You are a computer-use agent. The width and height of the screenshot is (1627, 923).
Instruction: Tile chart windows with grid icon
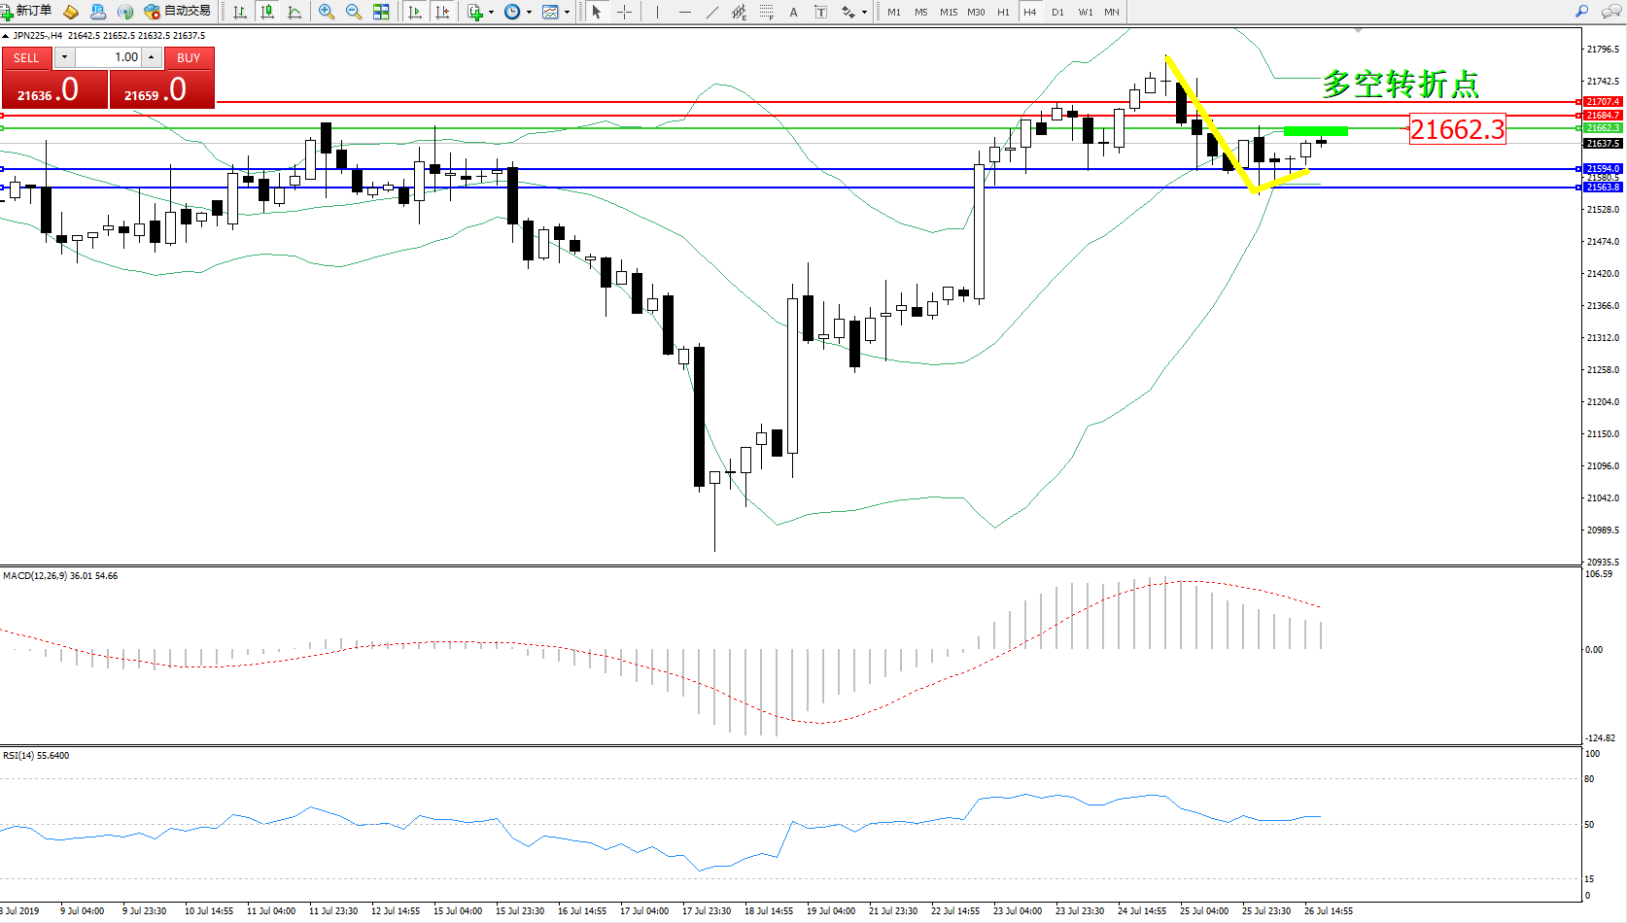pyautogui.click(x=381, y=13)
